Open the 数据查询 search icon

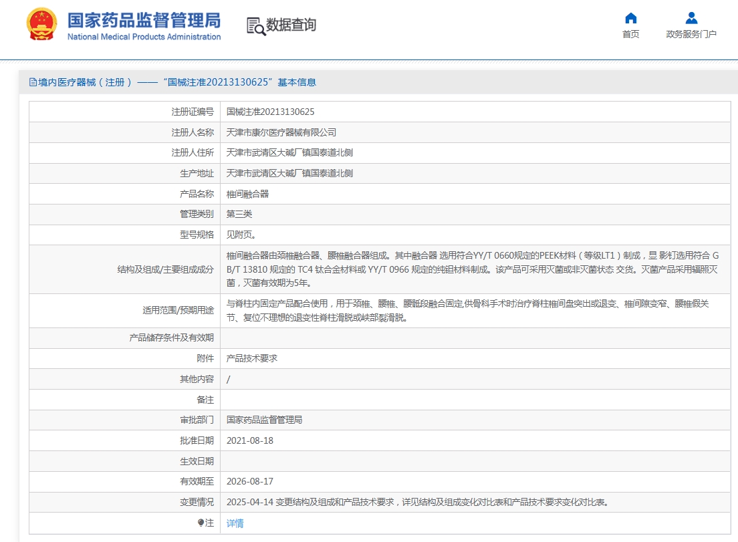click(x=256, y=26)
